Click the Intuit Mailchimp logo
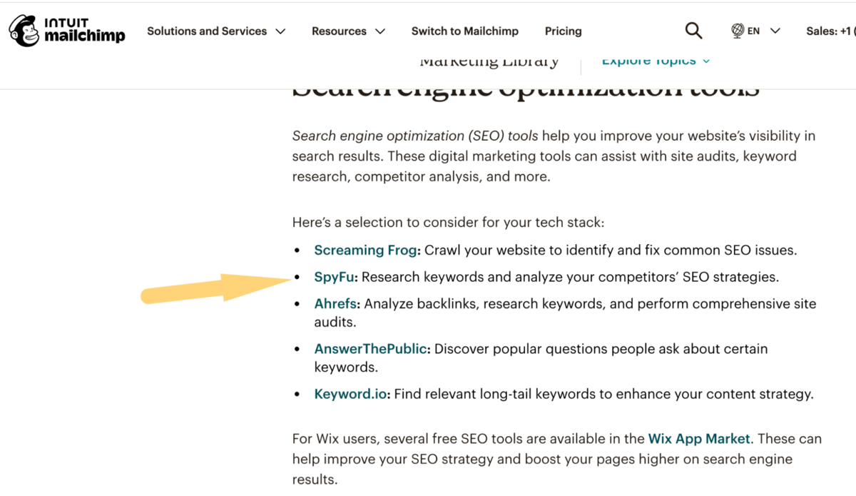This screenshot has height=496, width=856. coord(67,31)
